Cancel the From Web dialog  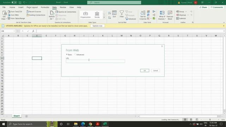click(155, 71)
